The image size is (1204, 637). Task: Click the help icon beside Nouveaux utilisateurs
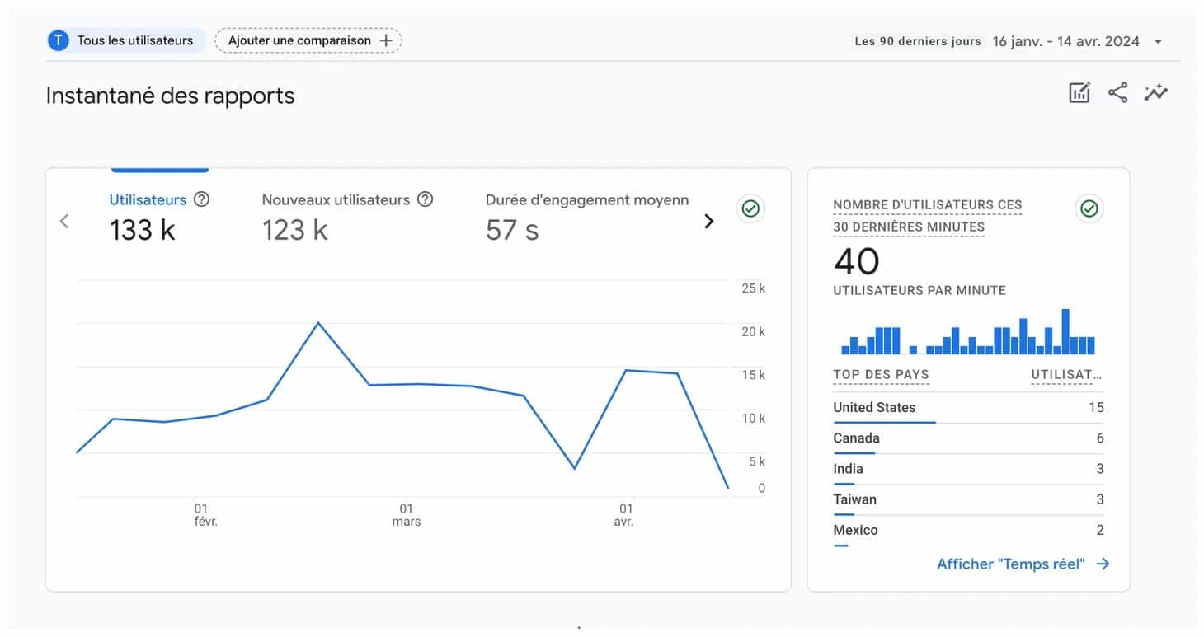pos(425,199)
